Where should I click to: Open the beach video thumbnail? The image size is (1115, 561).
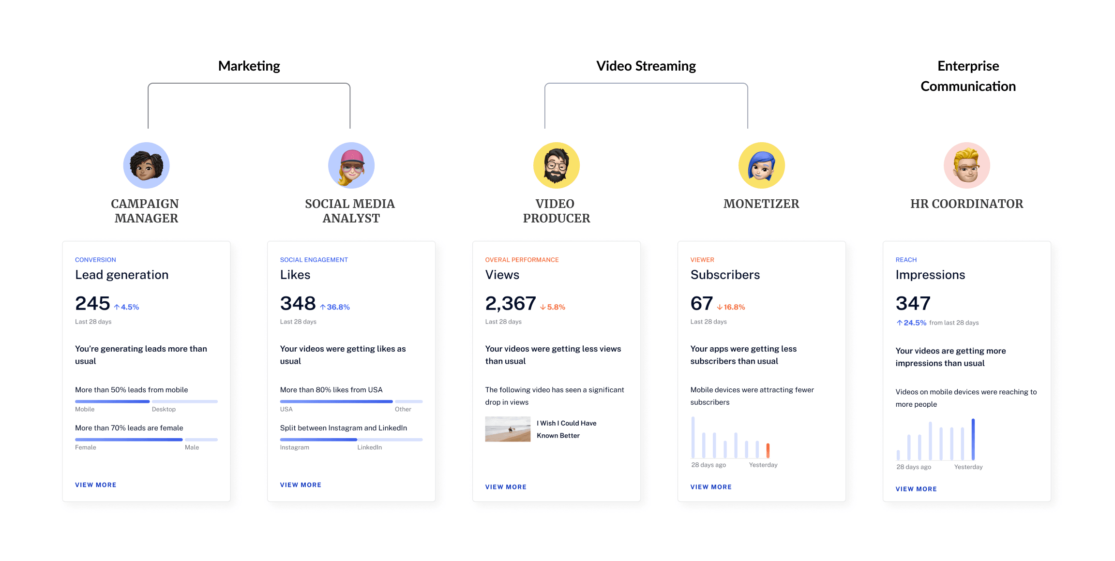508,429
